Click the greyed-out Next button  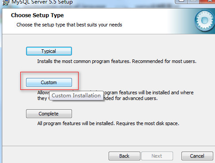pyautogui.click(x=157, y=156)
